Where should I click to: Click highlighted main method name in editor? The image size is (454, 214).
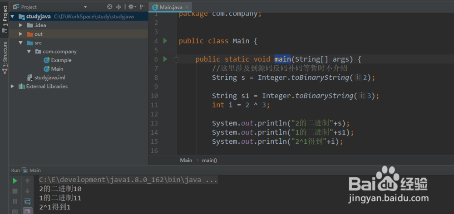(x=282, y=59)
